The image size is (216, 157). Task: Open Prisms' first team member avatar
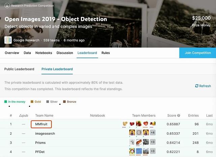pyautogui.click(x=132, y=142)
